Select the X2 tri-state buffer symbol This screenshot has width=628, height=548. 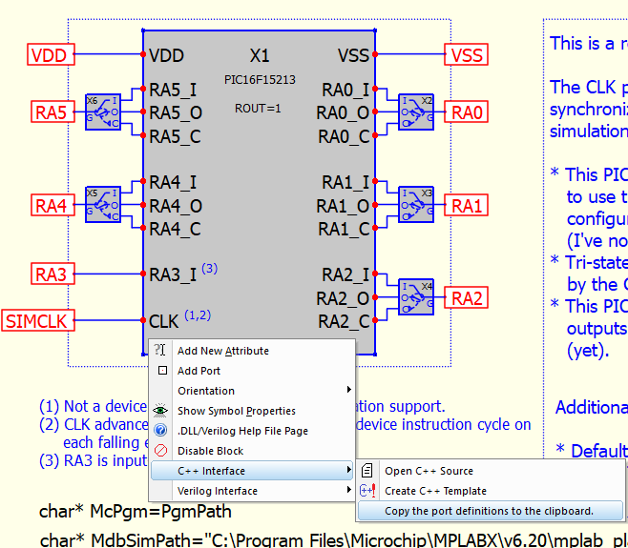point(416,112)
